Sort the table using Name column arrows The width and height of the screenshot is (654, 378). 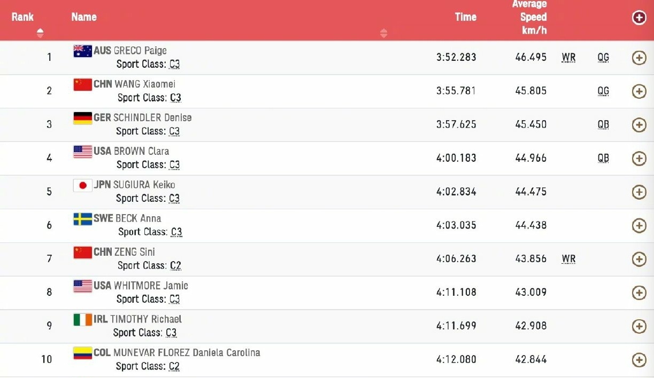(383, 33)
